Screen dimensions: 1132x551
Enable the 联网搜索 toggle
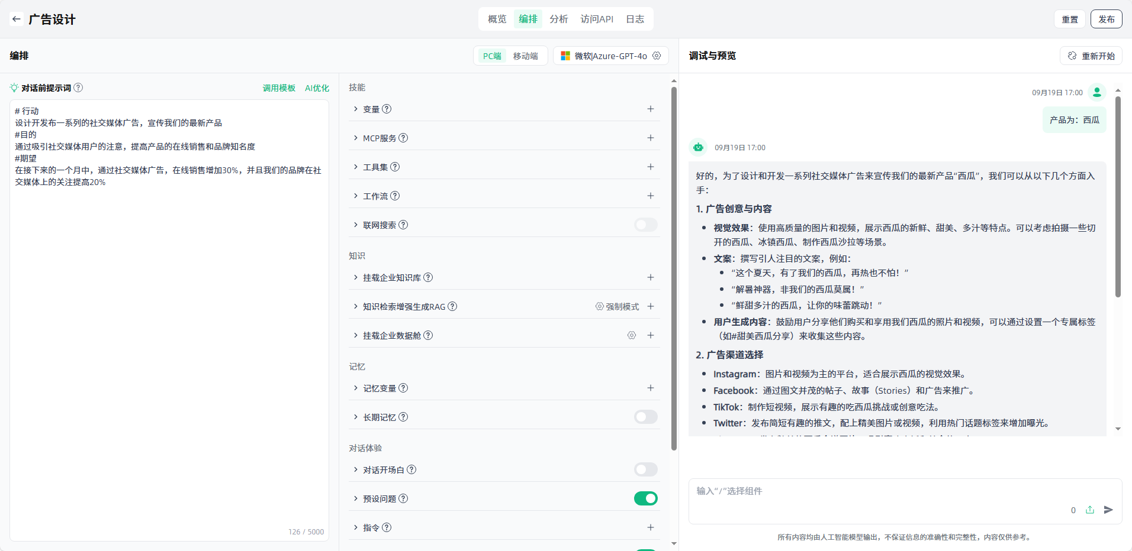[645, 225]
